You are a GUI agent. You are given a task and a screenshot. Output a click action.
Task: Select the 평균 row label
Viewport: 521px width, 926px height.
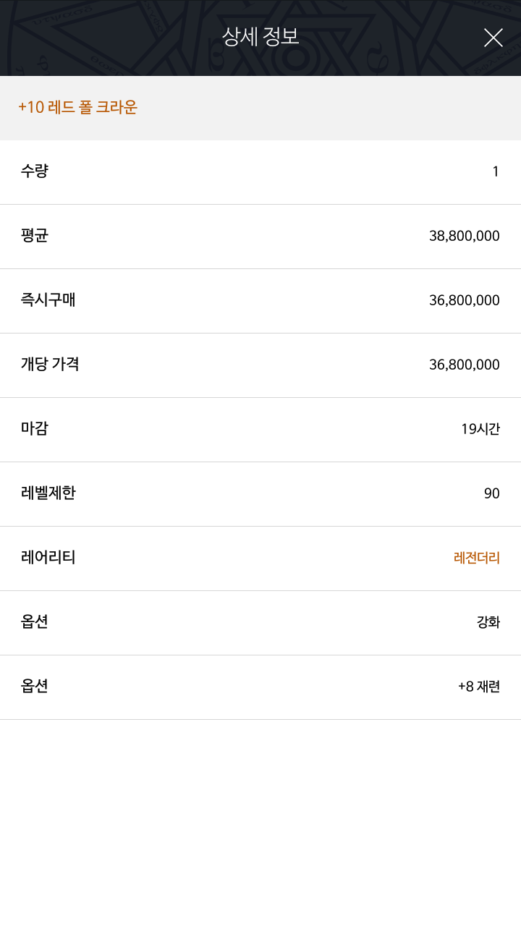[35, 236]
